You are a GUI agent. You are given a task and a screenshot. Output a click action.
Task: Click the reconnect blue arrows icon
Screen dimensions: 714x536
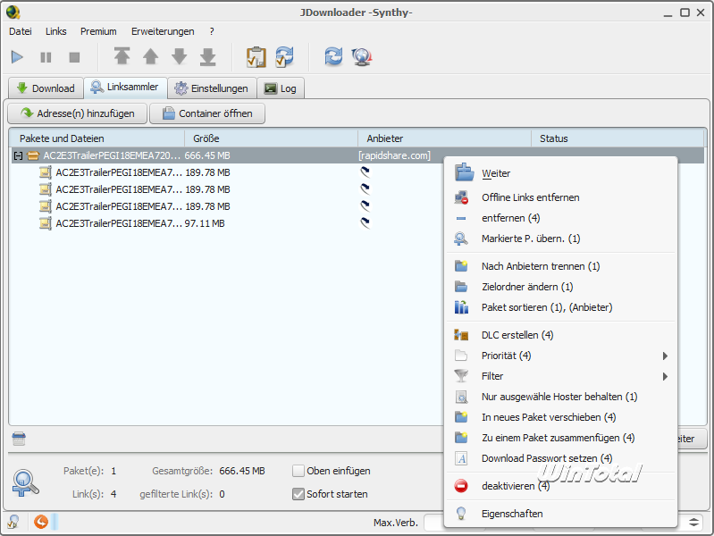point(333,56)
